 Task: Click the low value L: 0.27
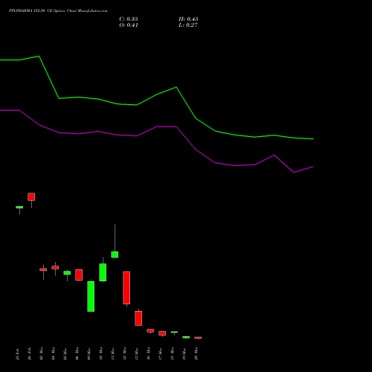point(188,25)
